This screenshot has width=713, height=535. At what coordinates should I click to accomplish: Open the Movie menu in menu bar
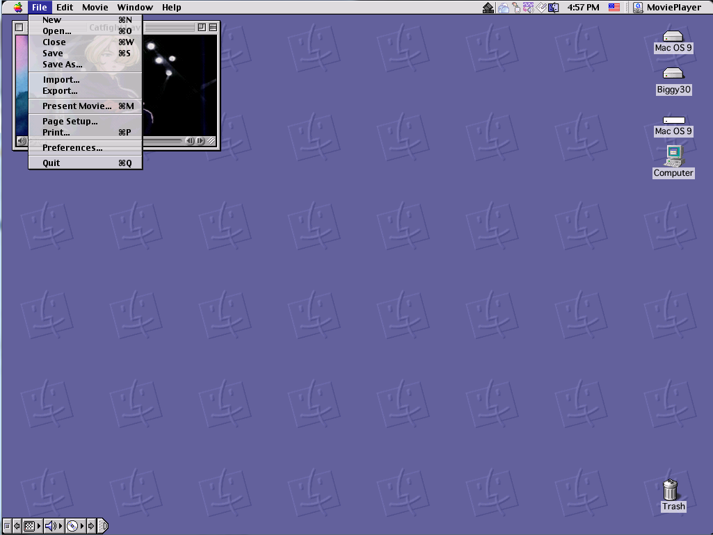(95, 7)
